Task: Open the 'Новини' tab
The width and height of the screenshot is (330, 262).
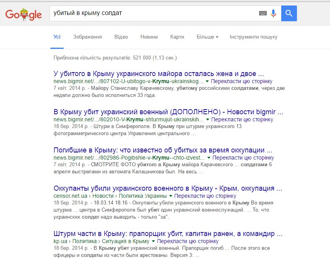Action: 149,37
